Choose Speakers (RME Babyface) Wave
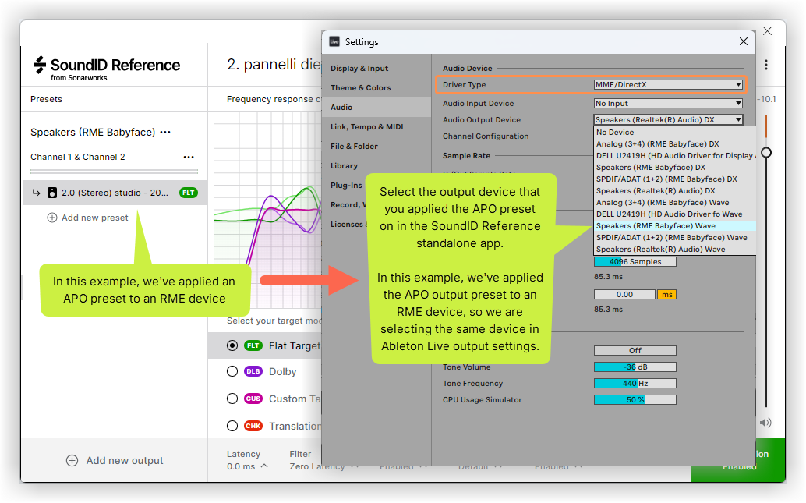 [x=675, y=226]
